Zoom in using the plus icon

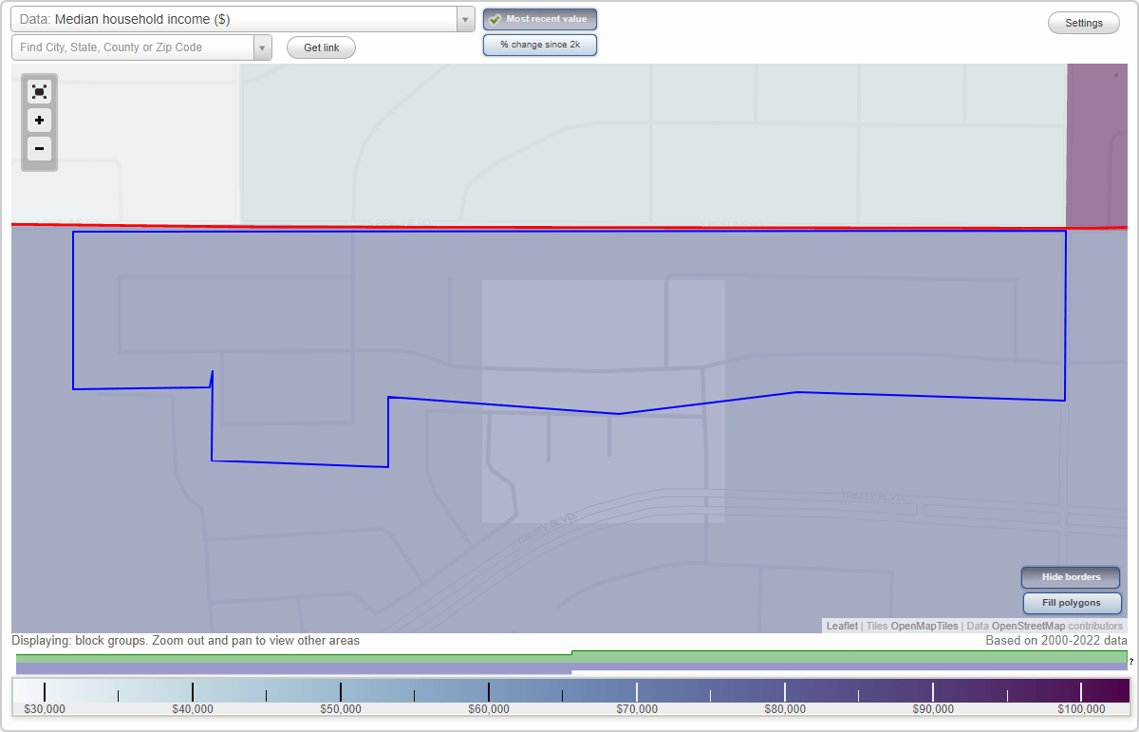39,121
